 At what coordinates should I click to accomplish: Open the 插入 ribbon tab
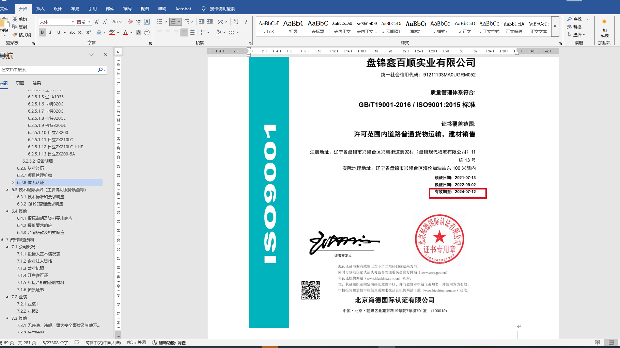(x=40, y=9)
